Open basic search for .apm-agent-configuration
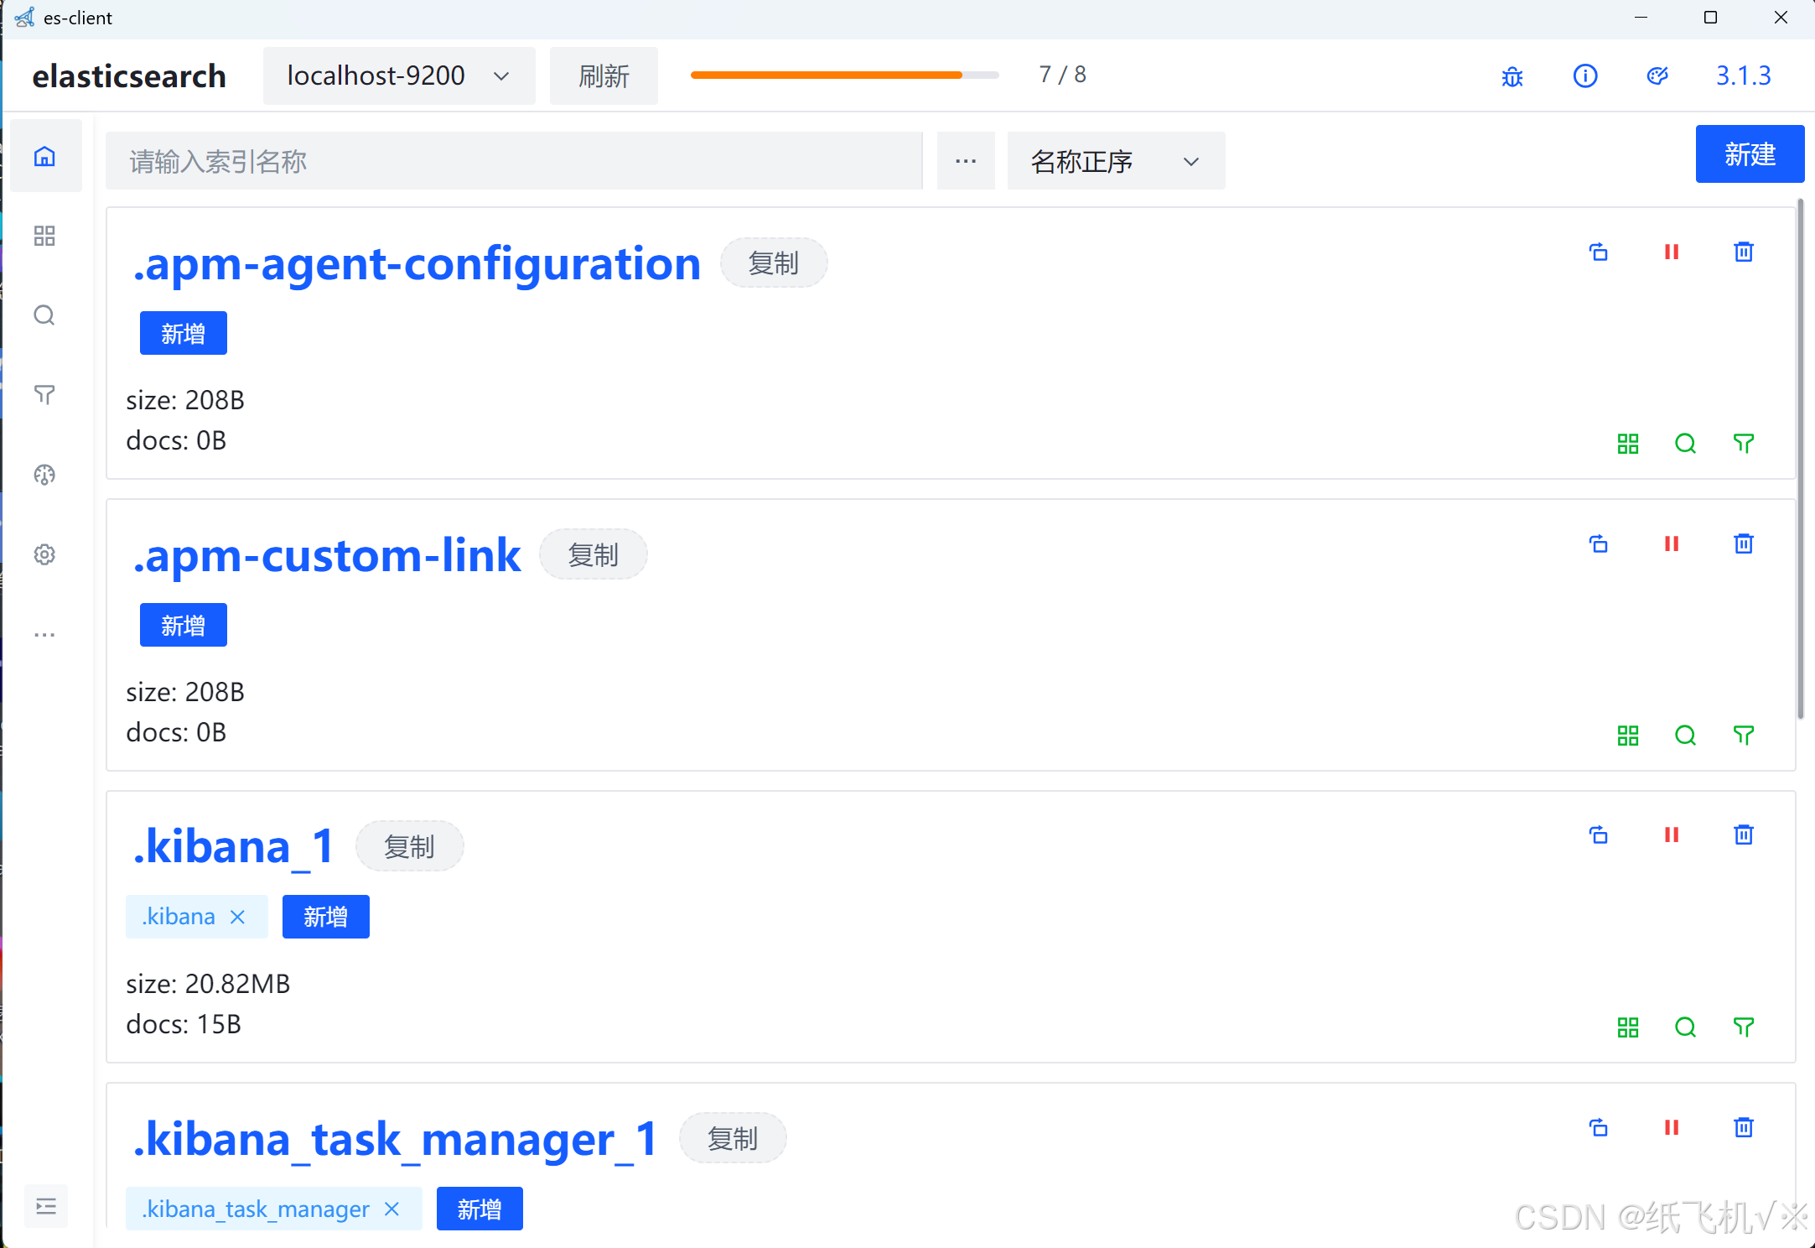This screenshot has height=1248, width=1815. click(1686, 444)
